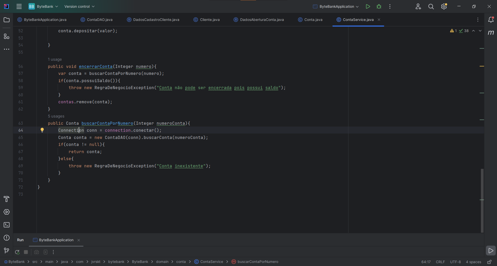Click the screenshot camera icon in Run toolbar
The height and width of the screenshot is (266, 497).
click(x=36, y=252)
